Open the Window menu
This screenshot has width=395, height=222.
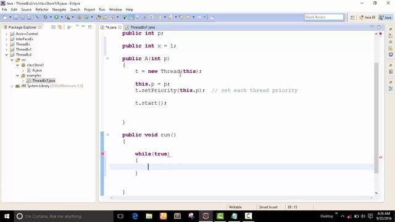coord(115,10)
